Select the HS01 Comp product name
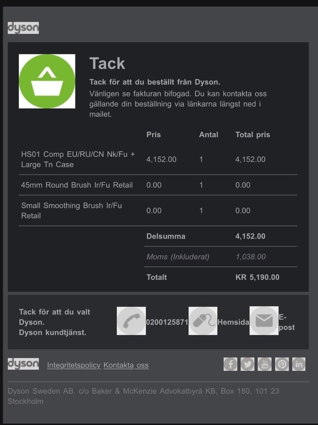 point(78,159)
